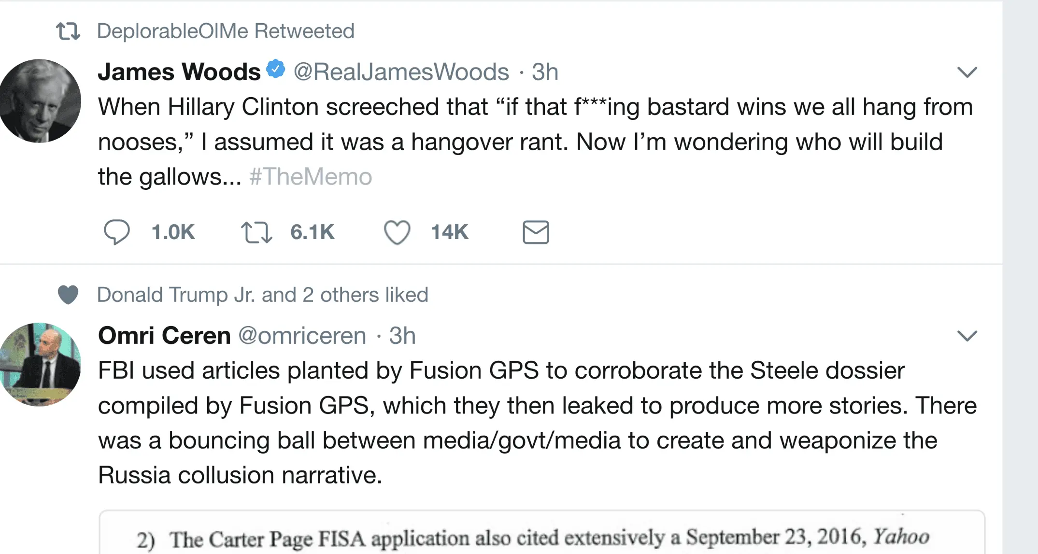Open 'DeplorableOlMe Retweeted' profile link
This screenshot has height=554, width=1038.
click(x=226, y=31)
